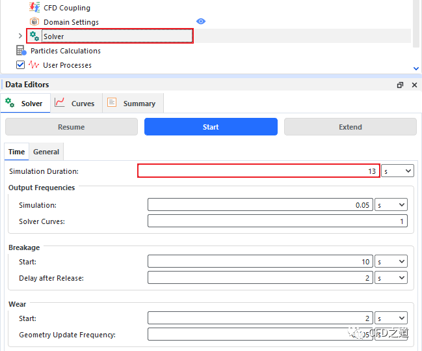
Task: Select the General sub-tab
Action: (46, 152)
